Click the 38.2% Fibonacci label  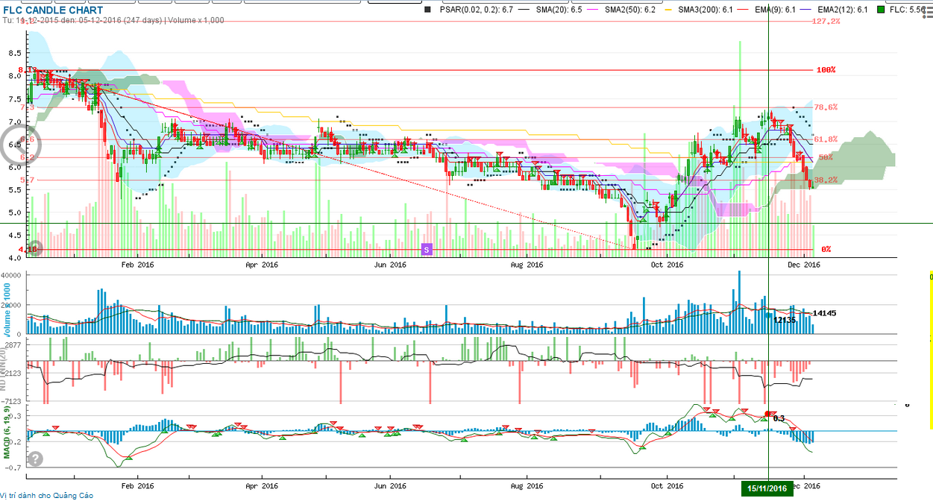pos(827,180)
